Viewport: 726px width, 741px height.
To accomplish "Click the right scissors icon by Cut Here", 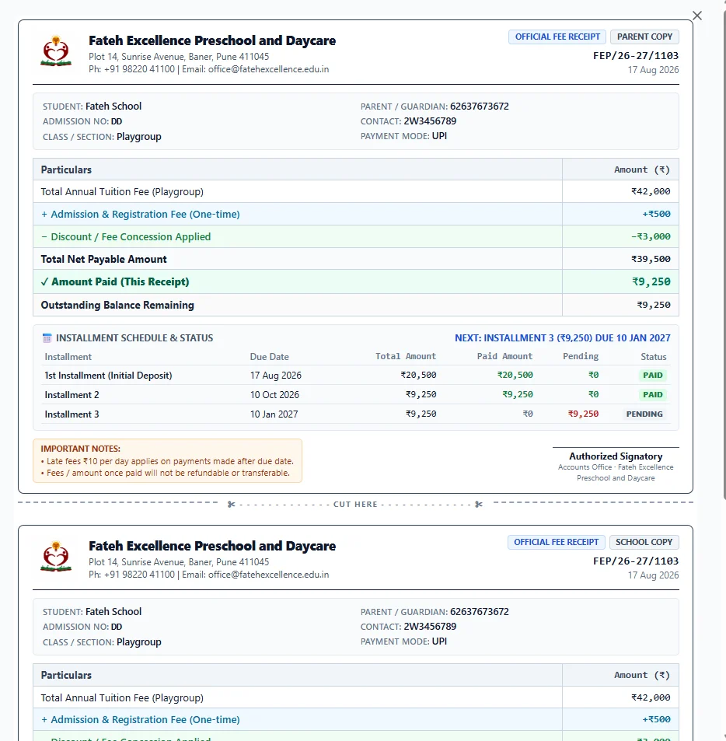I will [x=479, y=505].
